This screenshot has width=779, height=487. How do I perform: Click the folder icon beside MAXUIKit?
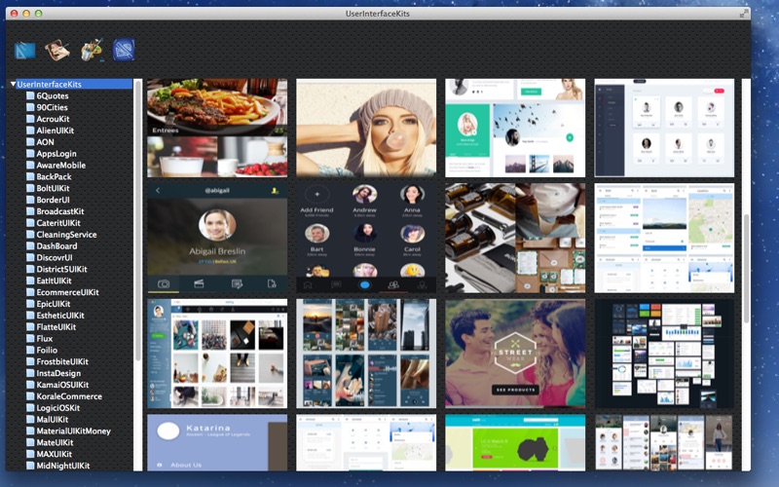point(30,454)
